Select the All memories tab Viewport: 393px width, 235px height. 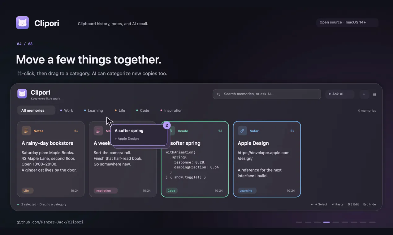pyautogui.click(x=36, y=110)
